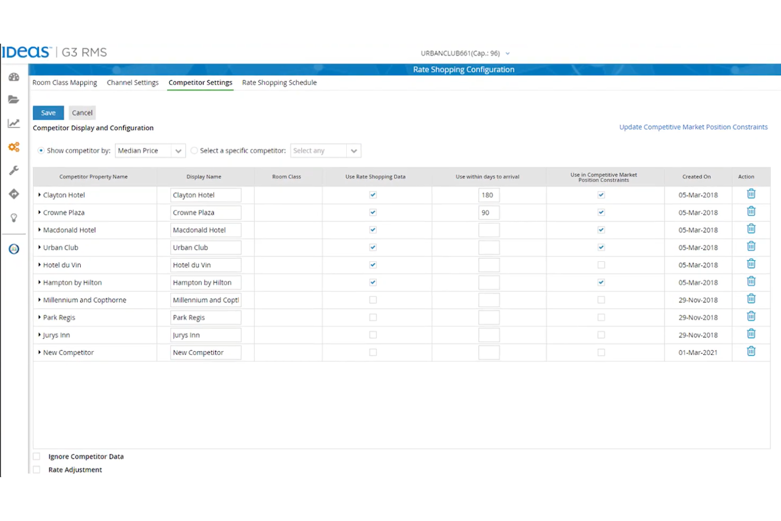Select the Show competitor by radio button

(x=41, y=150)
